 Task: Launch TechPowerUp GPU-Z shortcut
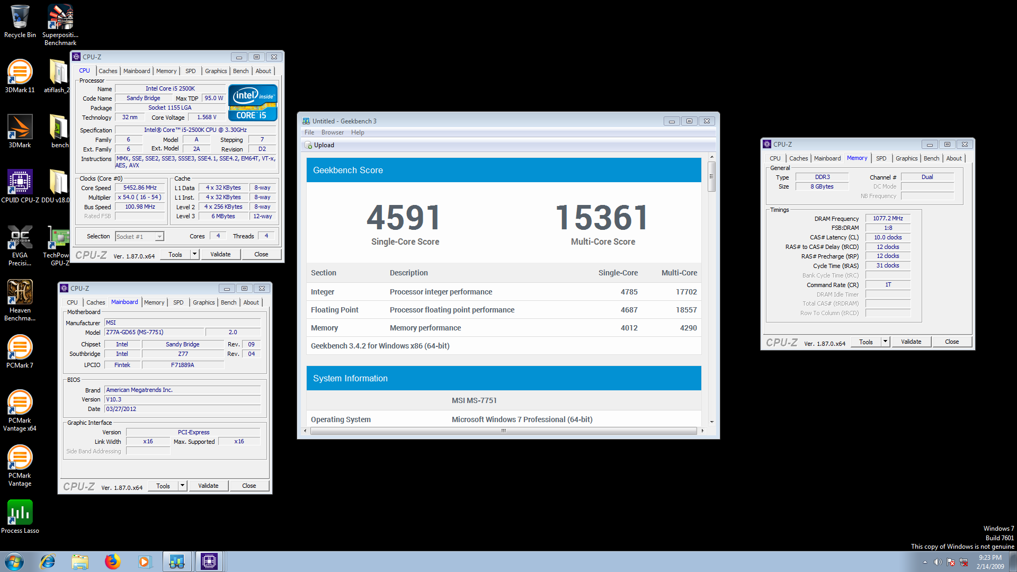57,246
